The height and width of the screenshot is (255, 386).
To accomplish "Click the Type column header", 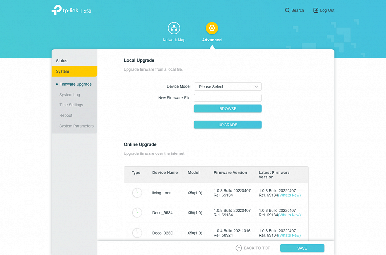I will 136,172.
